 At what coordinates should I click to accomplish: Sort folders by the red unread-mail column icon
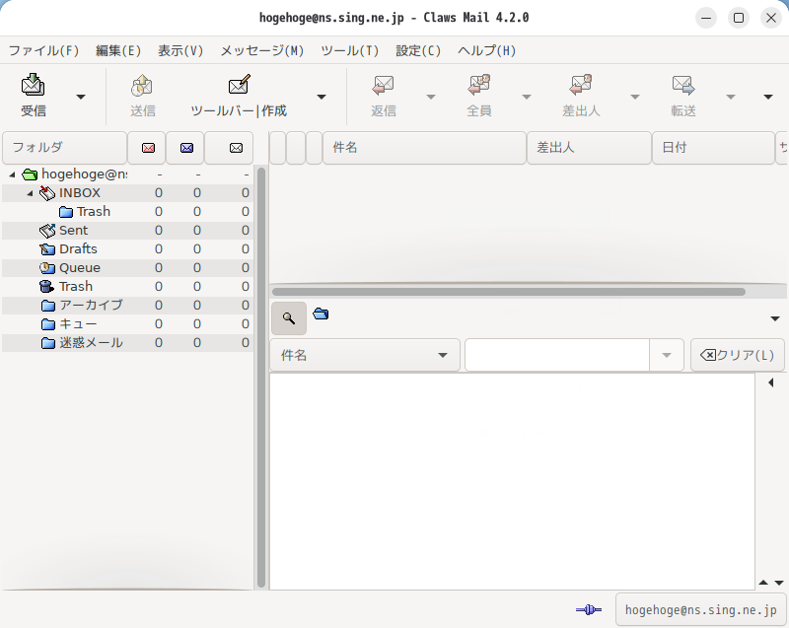click(x=150, y=147)
